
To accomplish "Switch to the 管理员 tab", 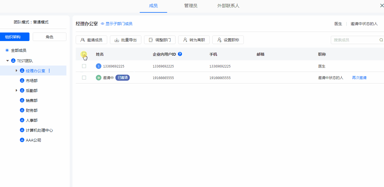I will pos(191,6).
